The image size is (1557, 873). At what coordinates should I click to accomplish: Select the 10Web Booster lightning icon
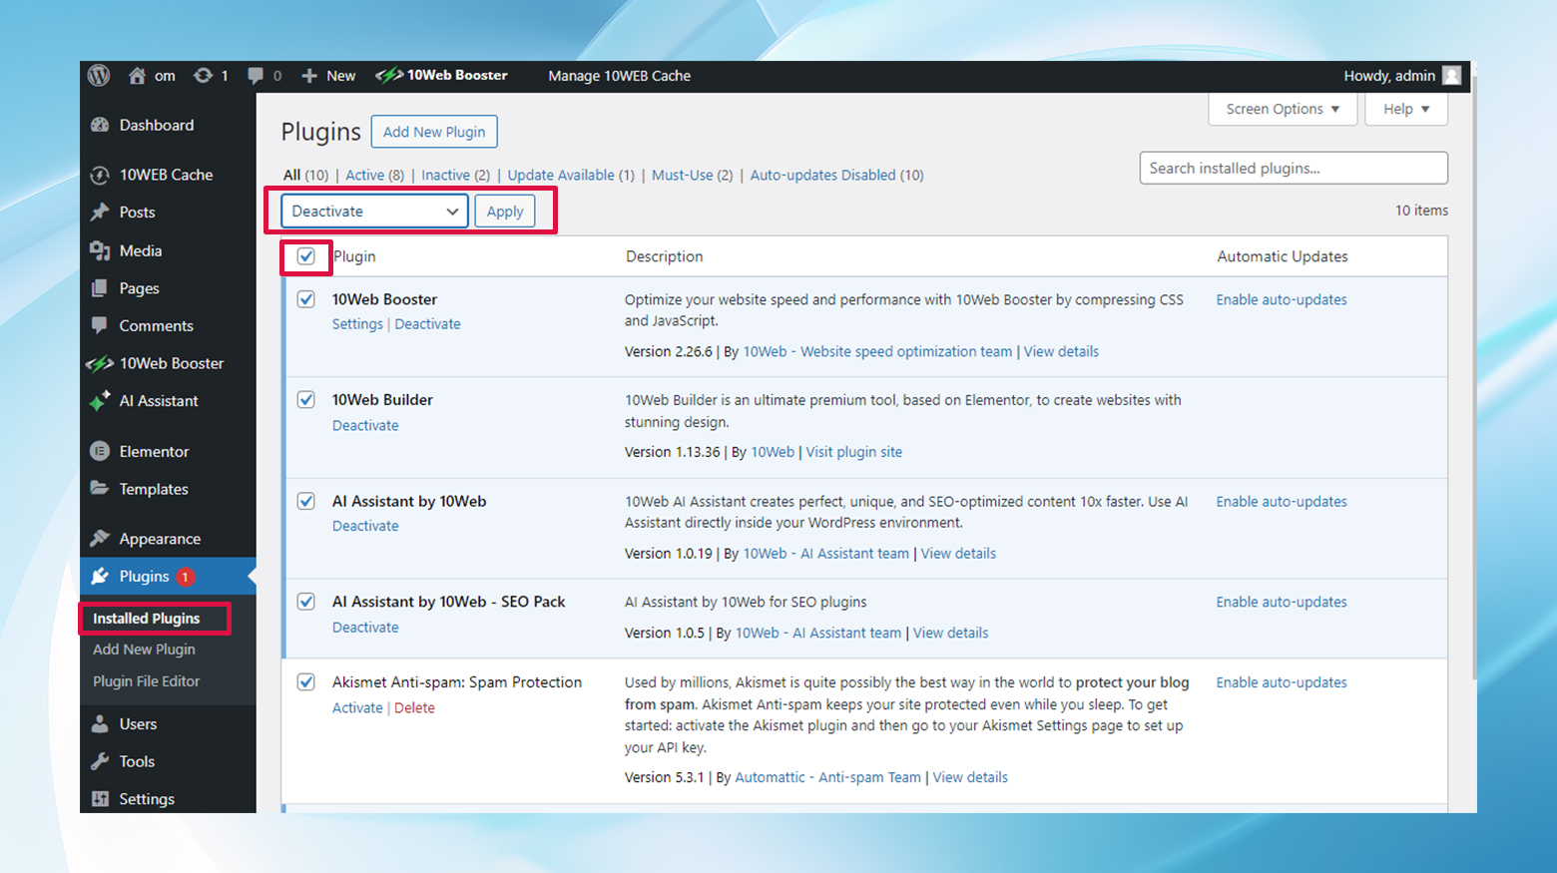[100, 363]
